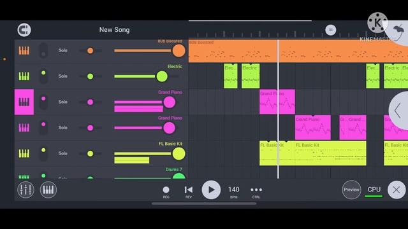Click the Drums 7 volume slider handle

click(178, 176)
